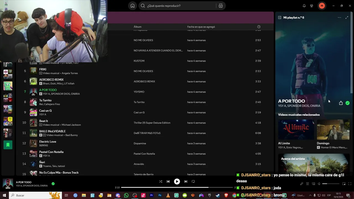The height and width of the screenshot is (199, 354).
Task: Open the DeBÍ TiRAR MáS FOToS album link
Action: (147, 133)
